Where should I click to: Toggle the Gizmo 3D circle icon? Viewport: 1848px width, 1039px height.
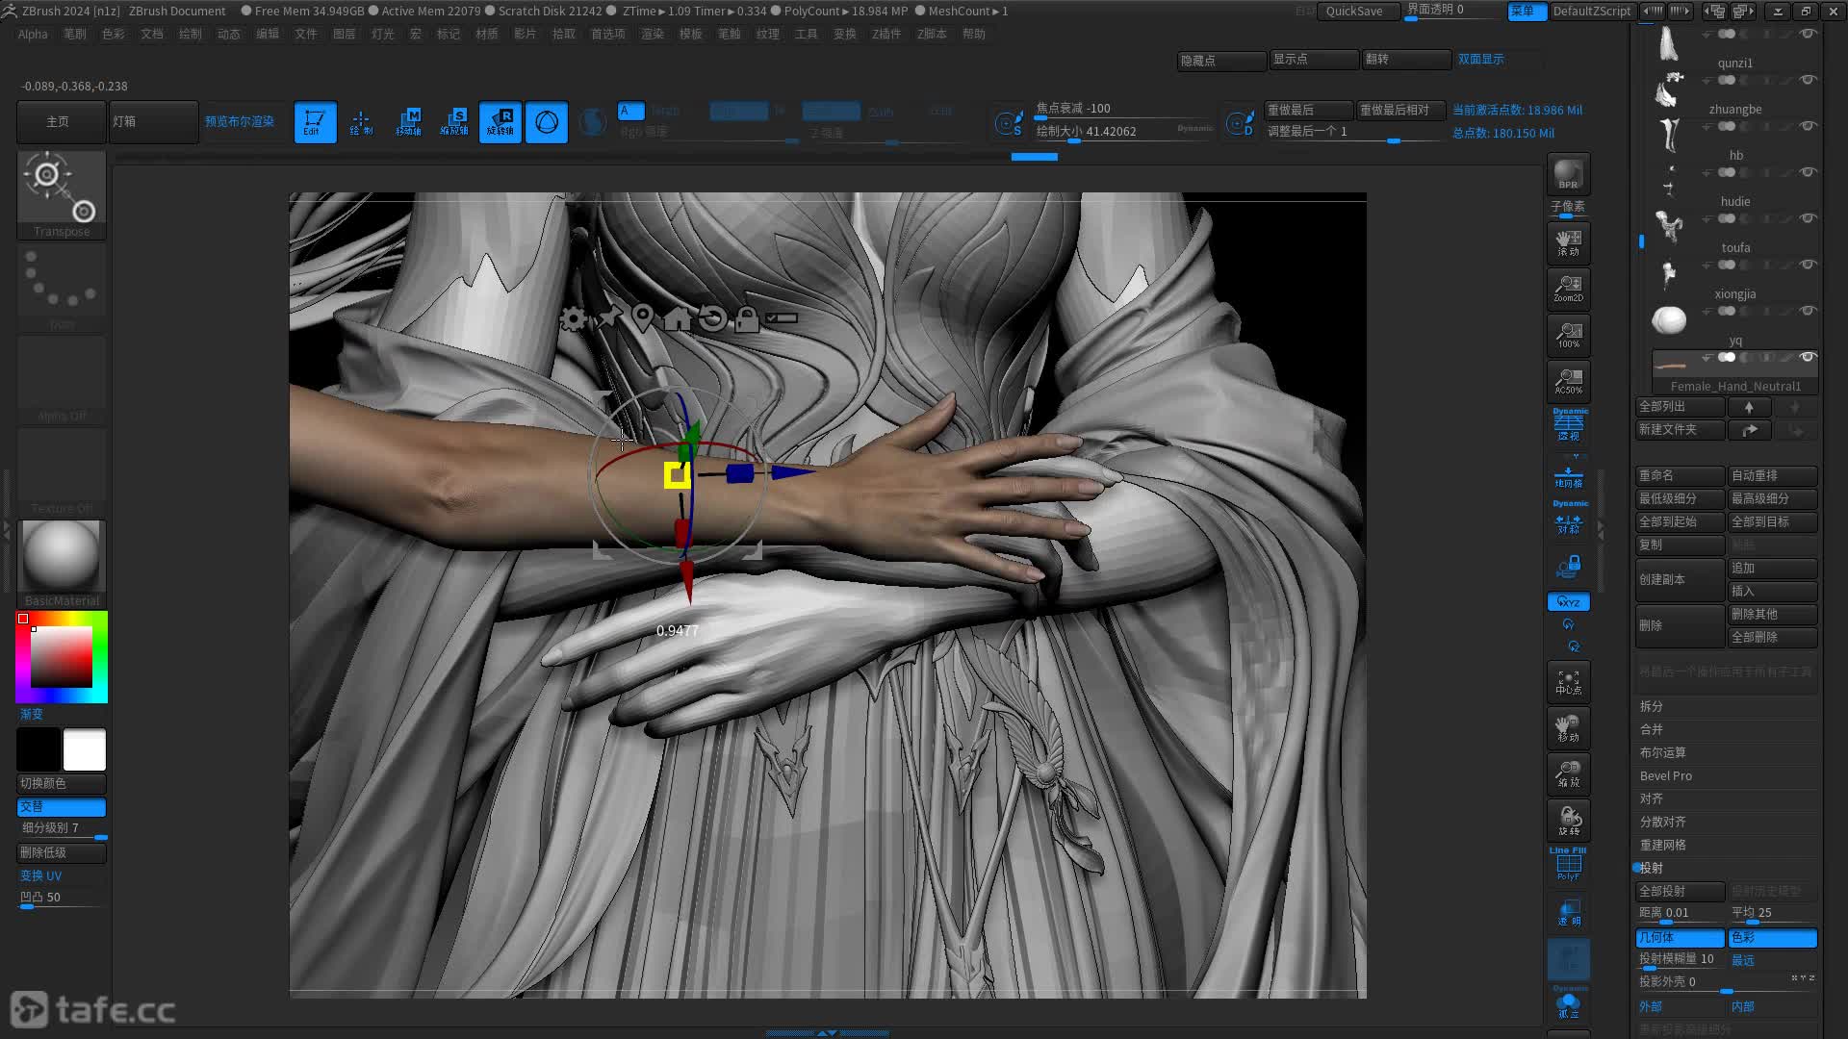tap(547, 122)
